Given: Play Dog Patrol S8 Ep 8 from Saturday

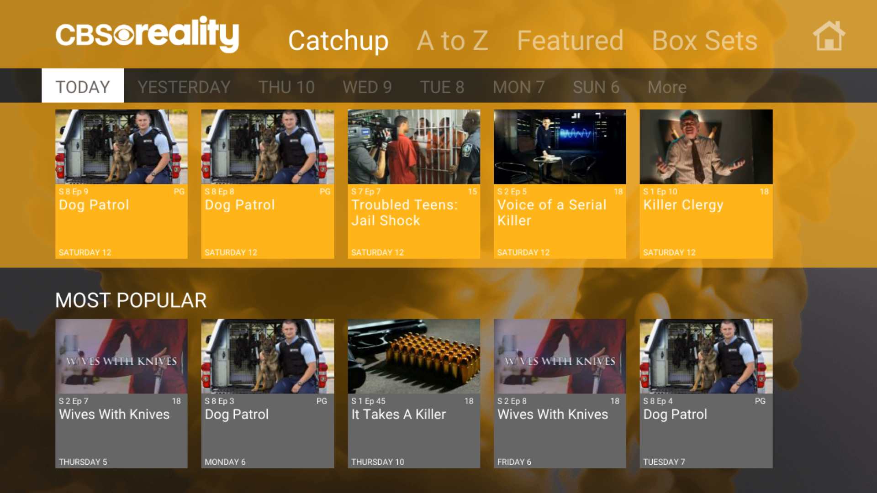Looking at the screenshot, I should [268, 184].
